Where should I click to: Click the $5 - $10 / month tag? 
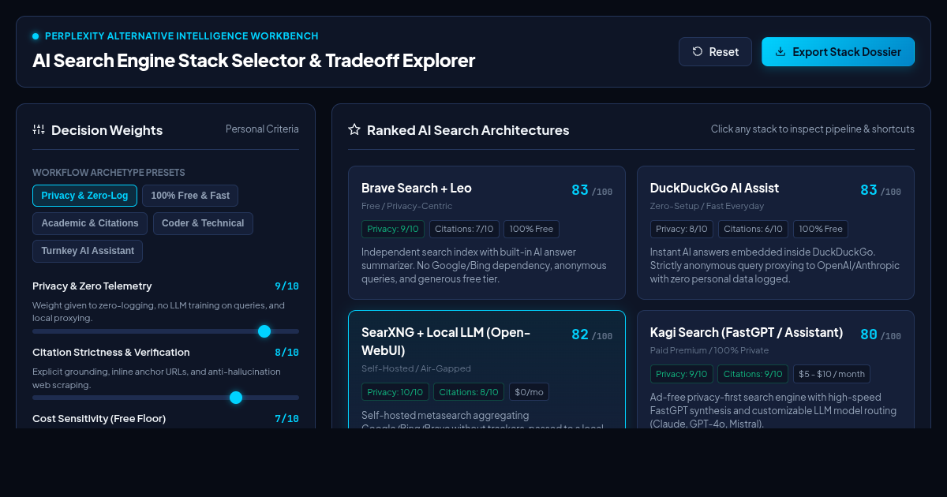[832, 373]
